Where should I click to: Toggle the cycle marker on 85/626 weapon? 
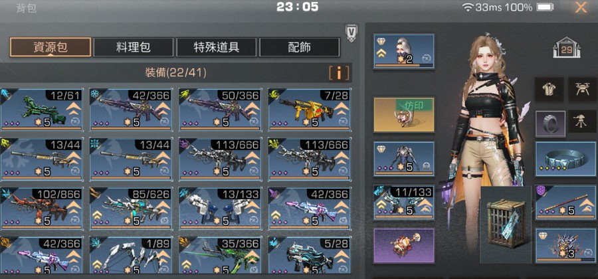point(165,220)
